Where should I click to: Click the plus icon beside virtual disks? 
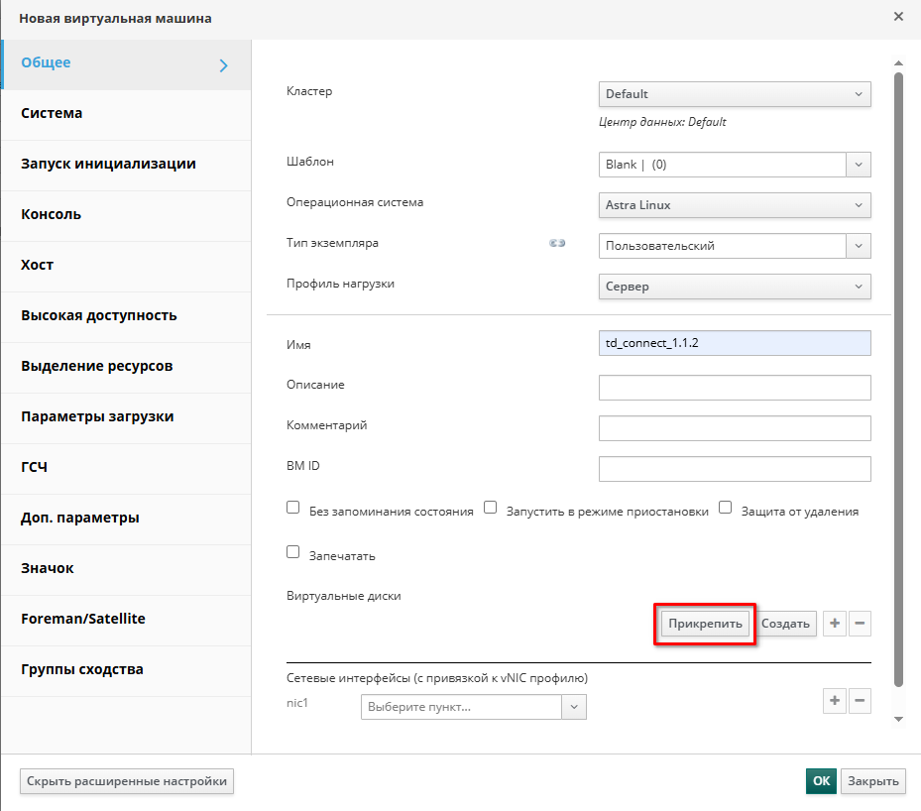(835, 624)
